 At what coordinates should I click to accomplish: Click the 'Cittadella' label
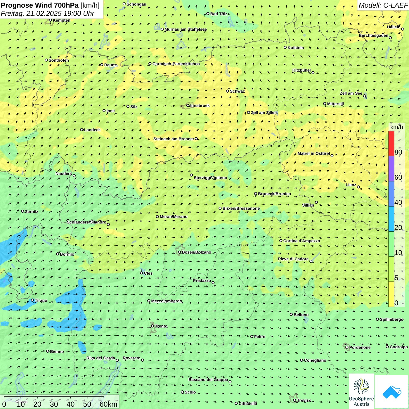(x=248, y=403)
